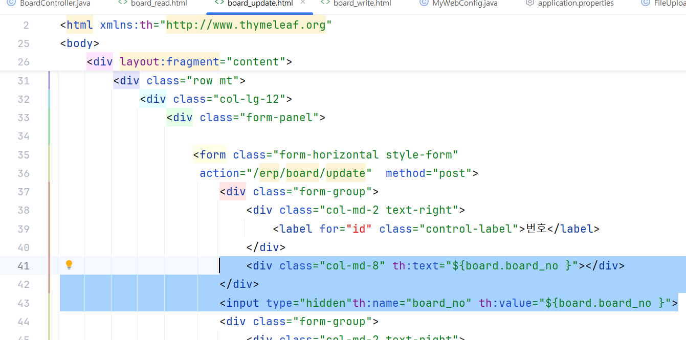Click the thymeleaf.org URL string

(x=246, y=25)
